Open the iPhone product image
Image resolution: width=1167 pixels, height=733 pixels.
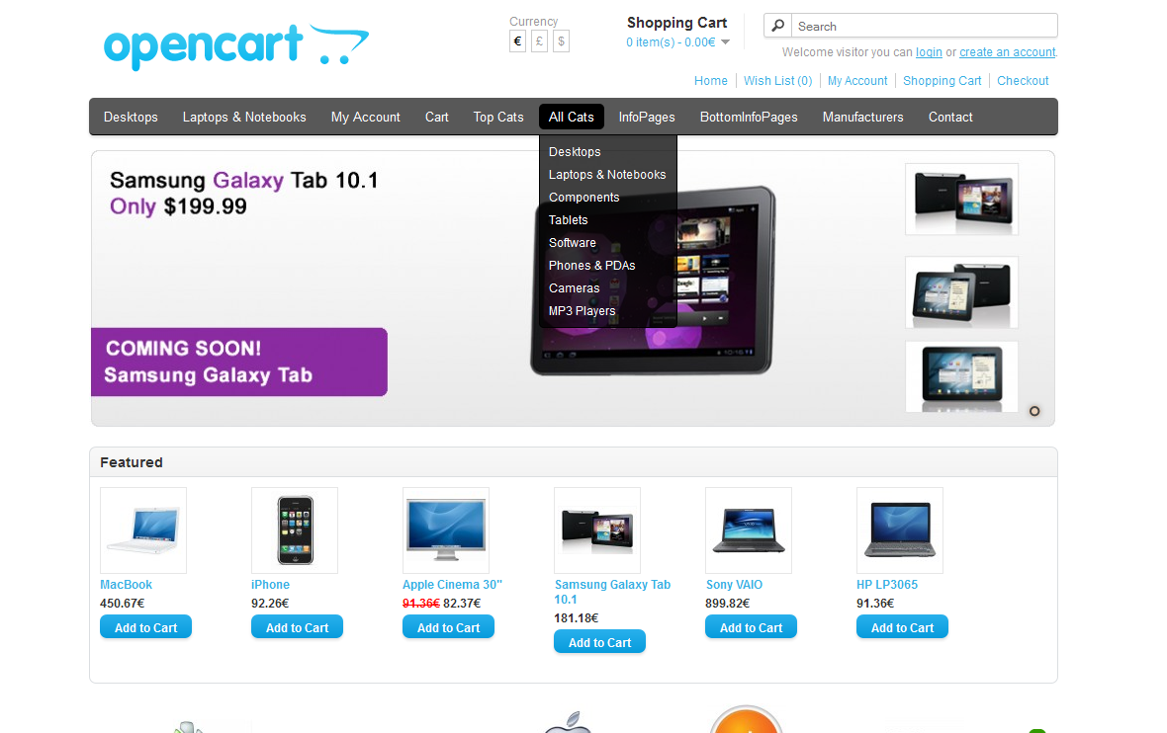click(295, 530)
